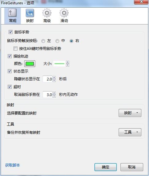
Task: Click the 确定 button
Action: 105,167
